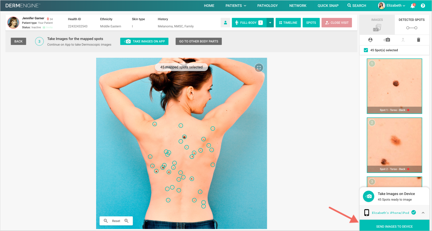
Task: Open the Full-Body dropdown arrow
Action: (x=270, y=23)
